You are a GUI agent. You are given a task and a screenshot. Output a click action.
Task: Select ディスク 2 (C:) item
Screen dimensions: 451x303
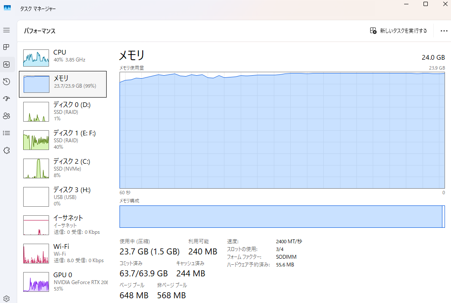click(63, 168)
